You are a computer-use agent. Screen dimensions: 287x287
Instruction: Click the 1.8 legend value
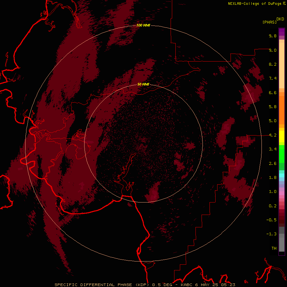point(273,178)
